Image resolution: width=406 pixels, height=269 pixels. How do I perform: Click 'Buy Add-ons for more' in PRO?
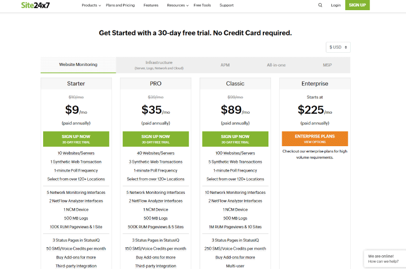pos(156,257)
